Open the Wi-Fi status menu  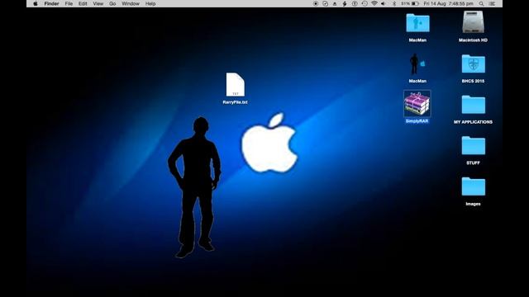(x=374, y=3)
